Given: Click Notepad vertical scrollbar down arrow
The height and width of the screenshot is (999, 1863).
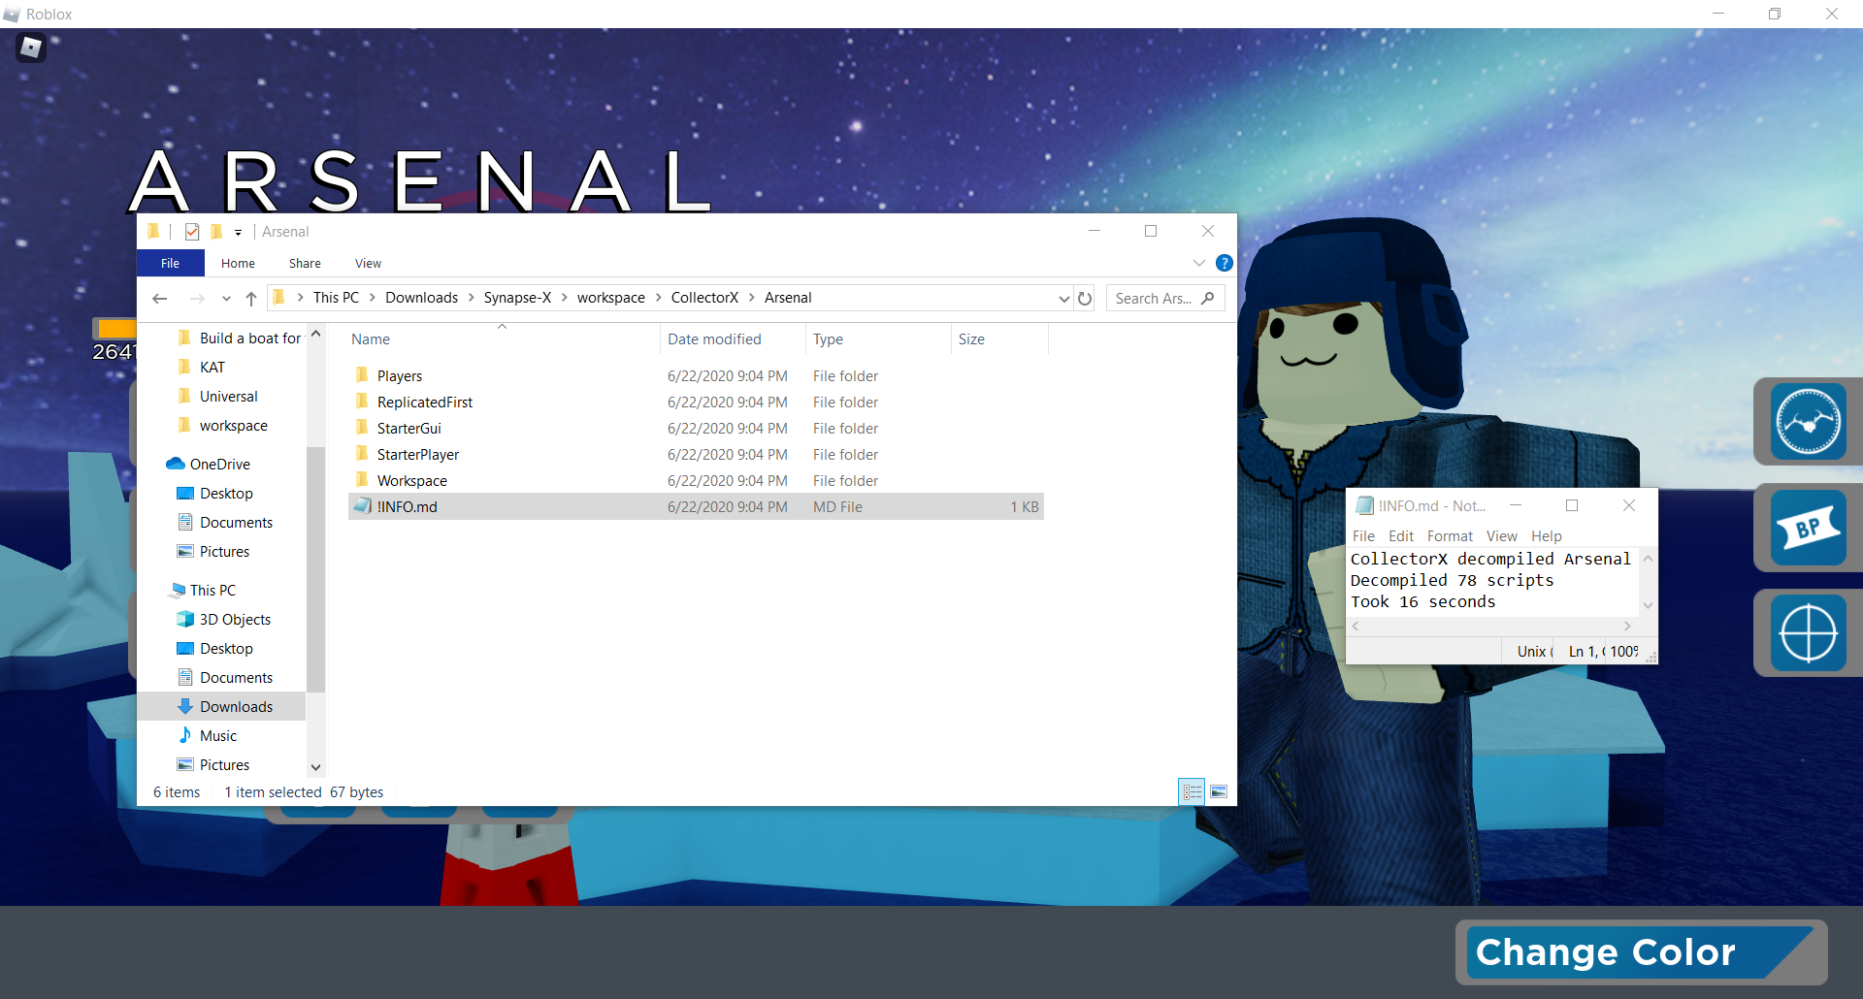Looking at the screenshot, I should (1648, 605).
